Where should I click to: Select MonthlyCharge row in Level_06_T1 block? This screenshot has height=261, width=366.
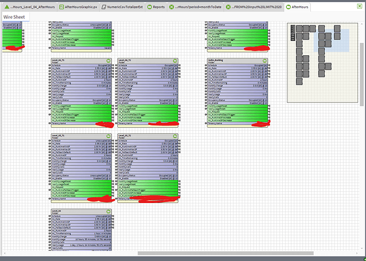coord(81,86)
